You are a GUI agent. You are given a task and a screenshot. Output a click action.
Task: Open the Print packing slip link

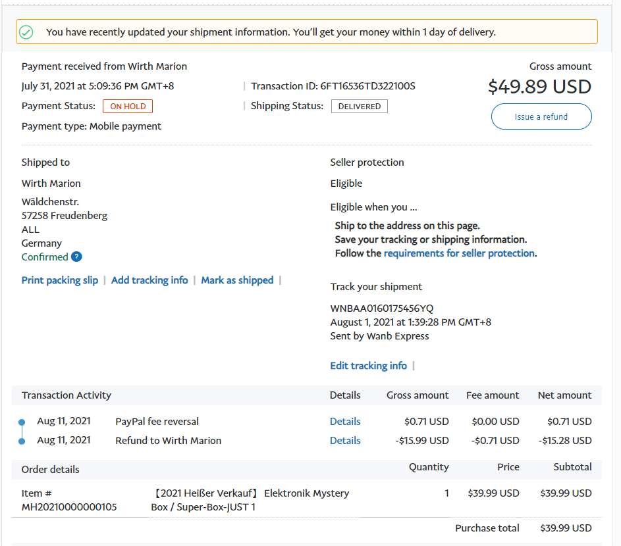[60, 280]
